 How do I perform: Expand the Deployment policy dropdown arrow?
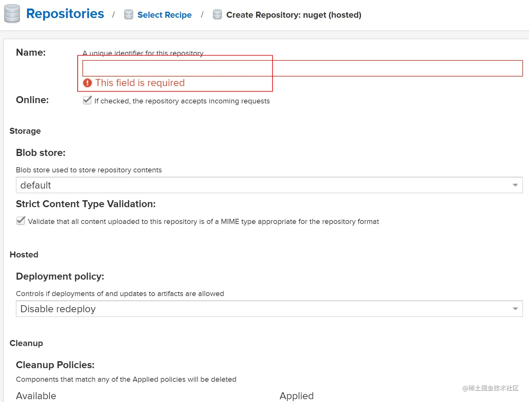pyautogui.click(x=515, y=309)
